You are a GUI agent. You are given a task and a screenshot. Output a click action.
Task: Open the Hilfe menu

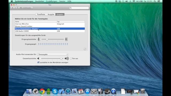[x=69, y=1]
